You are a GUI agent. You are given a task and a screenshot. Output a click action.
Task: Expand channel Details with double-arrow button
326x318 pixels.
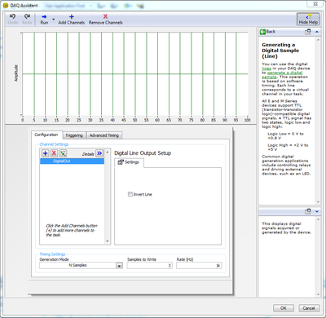coord(99,153)
